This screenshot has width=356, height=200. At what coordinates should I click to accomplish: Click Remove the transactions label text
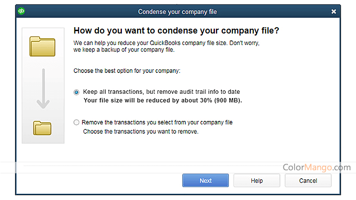tap(157, 123)
